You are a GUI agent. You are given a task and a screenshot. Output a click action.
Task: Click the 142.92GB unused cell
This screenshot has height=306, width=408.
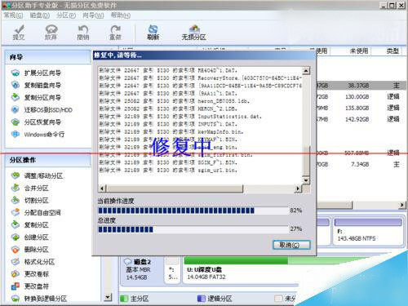[x=357, y=119]
